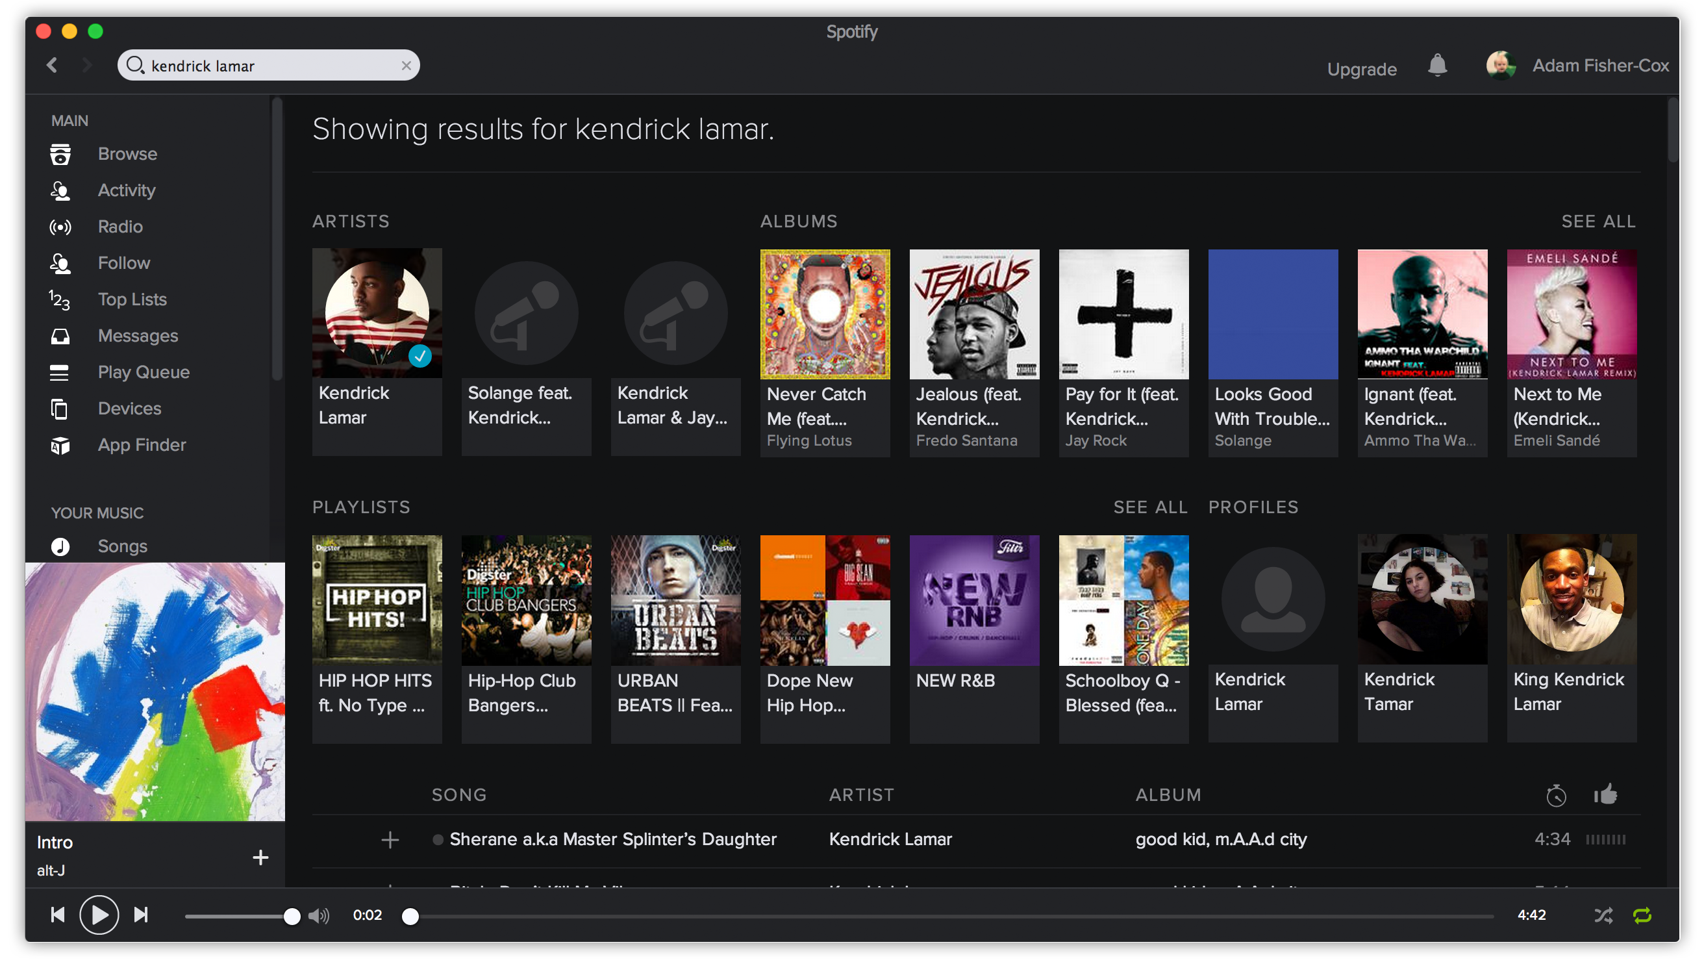Sort by the ALBUM column header
Viewport: 1704px width, 964px height.
(1168, 794)
